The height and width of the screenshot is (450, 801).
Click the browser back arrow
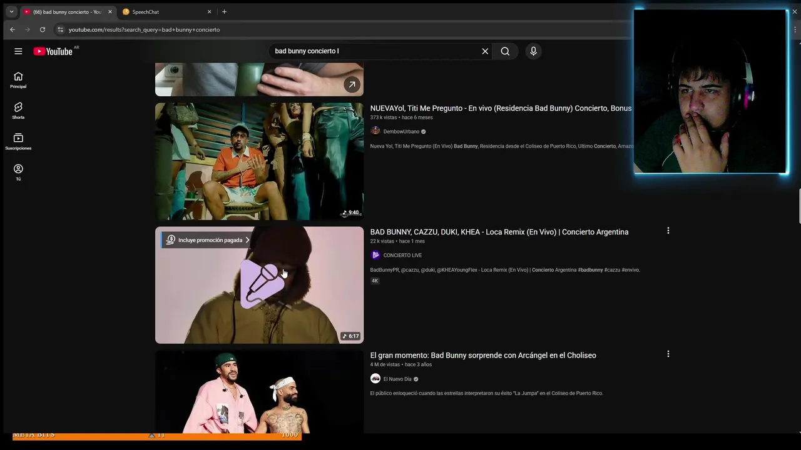pyautogui.click(x=13, y=29)
